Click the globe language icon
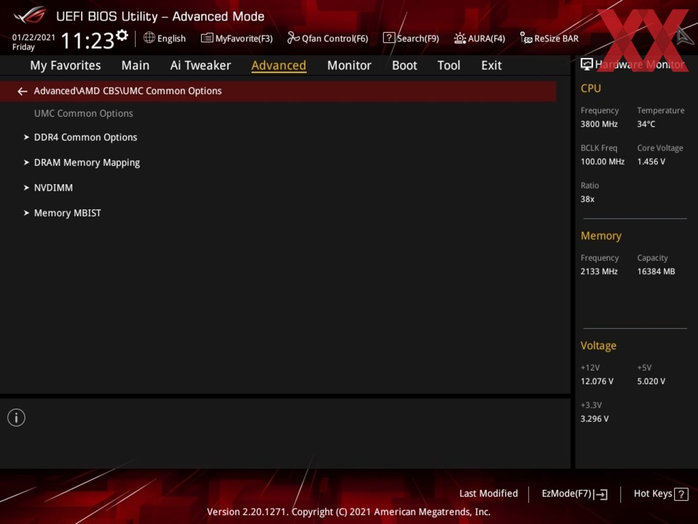The height and width of the screenshot is (524, 698). 149,38
